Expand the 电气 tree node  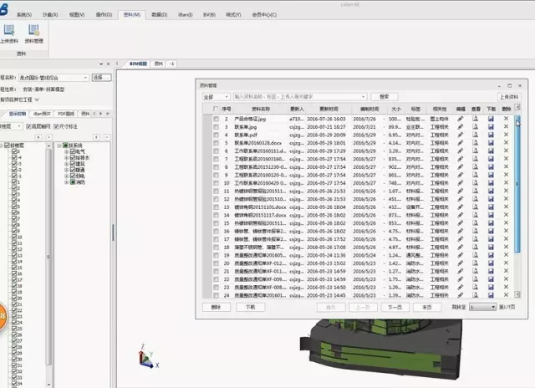[67, 151]
